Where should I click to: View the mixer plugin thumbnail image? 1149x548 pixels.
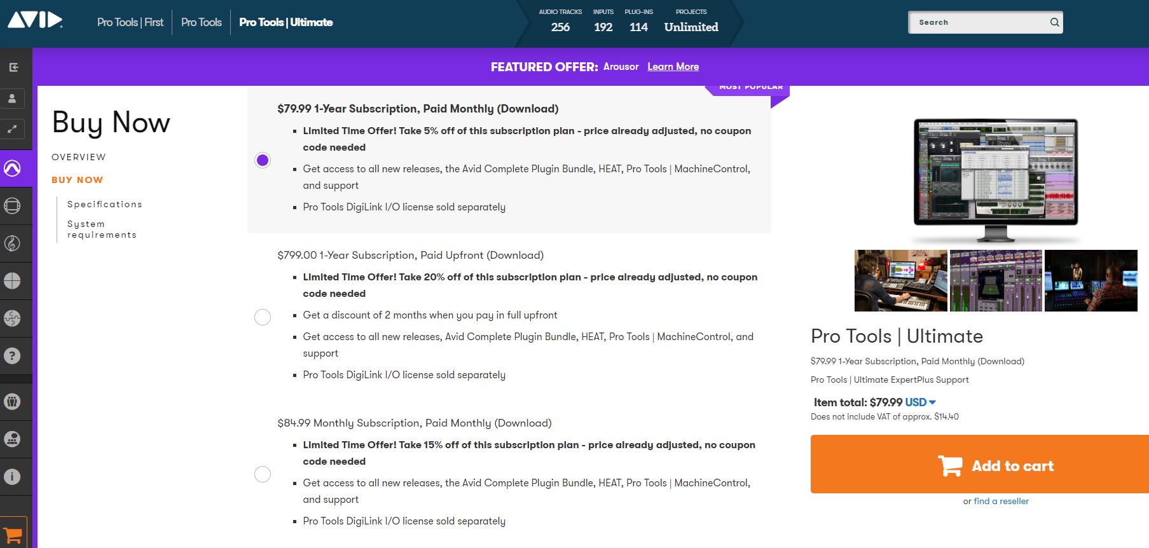tap(996, 280)
